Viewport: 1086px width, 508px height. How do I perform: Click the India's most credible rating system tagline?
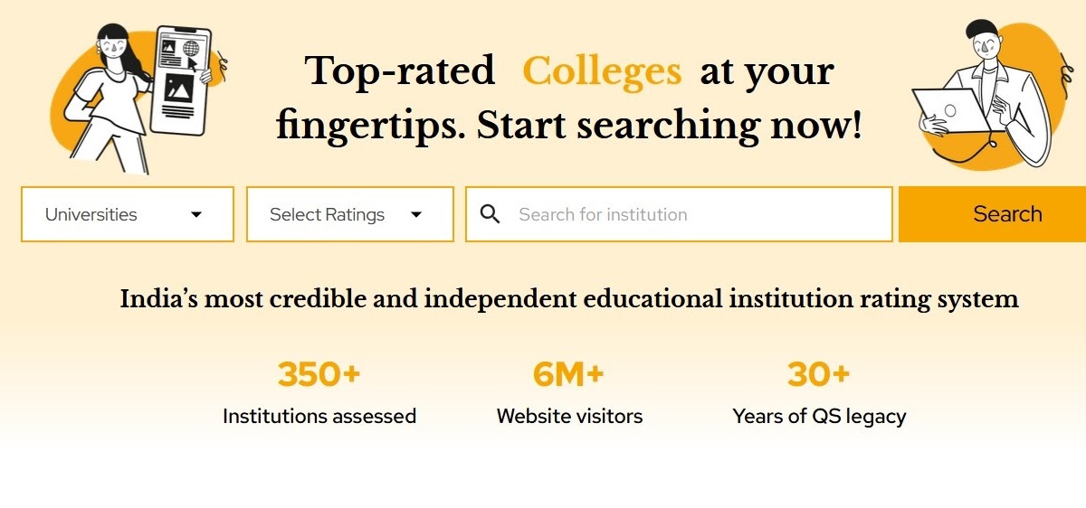tap(569, 299)
